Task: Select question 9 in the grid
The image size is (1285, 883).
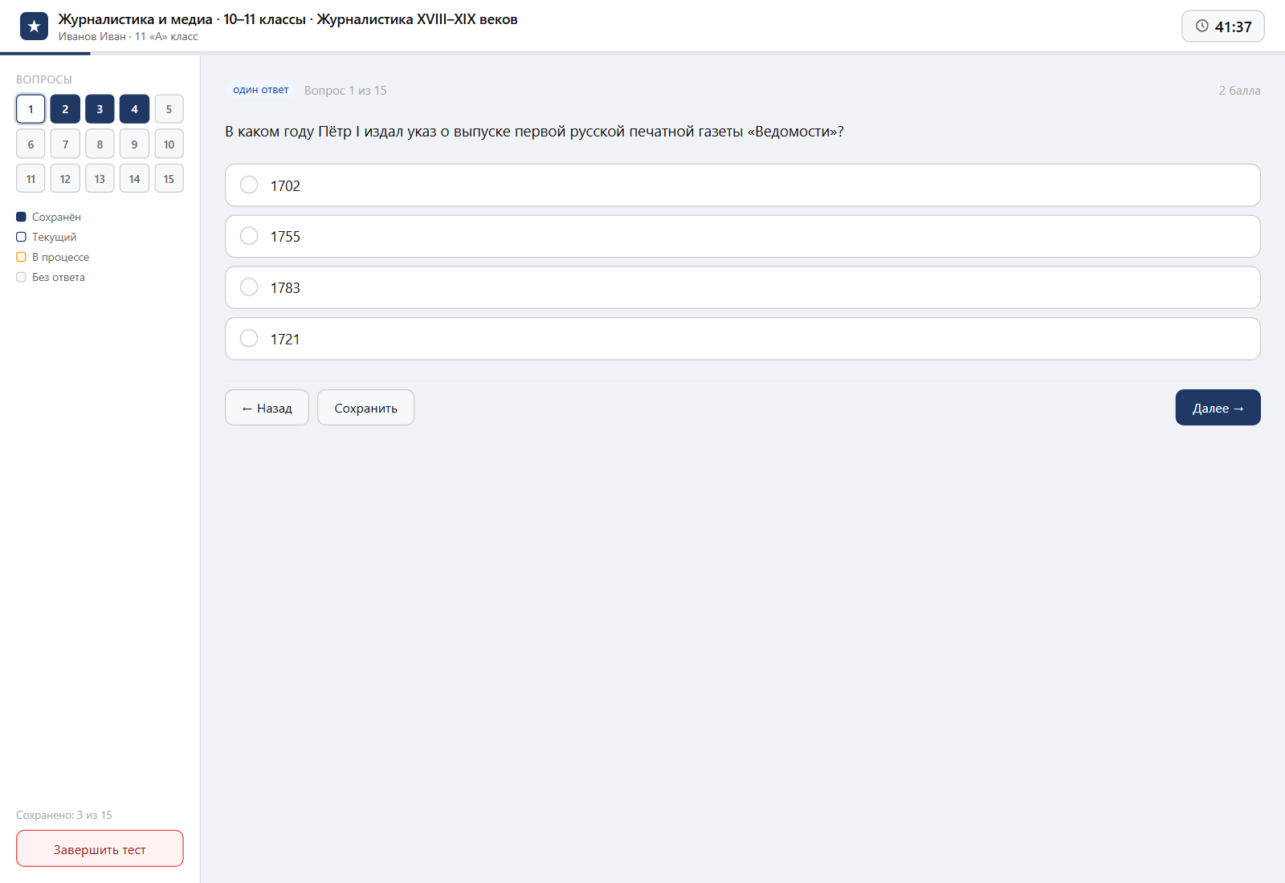Action: (x=134, y=144)
